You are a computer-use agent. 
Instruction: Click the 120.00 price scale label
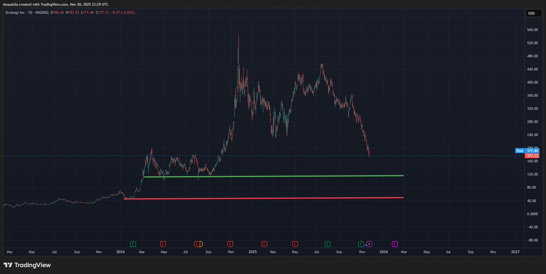coord(531,174)
